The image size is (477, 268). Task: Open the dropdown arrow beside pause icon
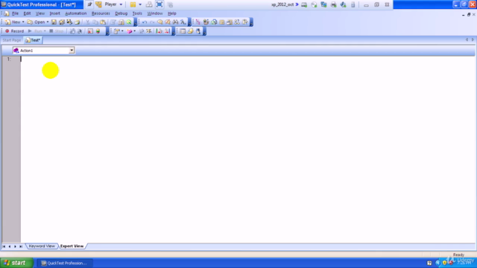(x=140, y=4)
